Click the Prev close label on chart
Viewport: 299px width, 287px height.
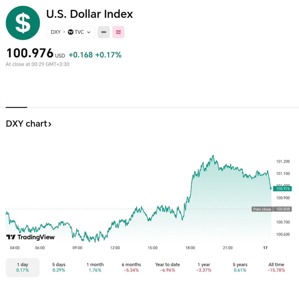point(262,209)
